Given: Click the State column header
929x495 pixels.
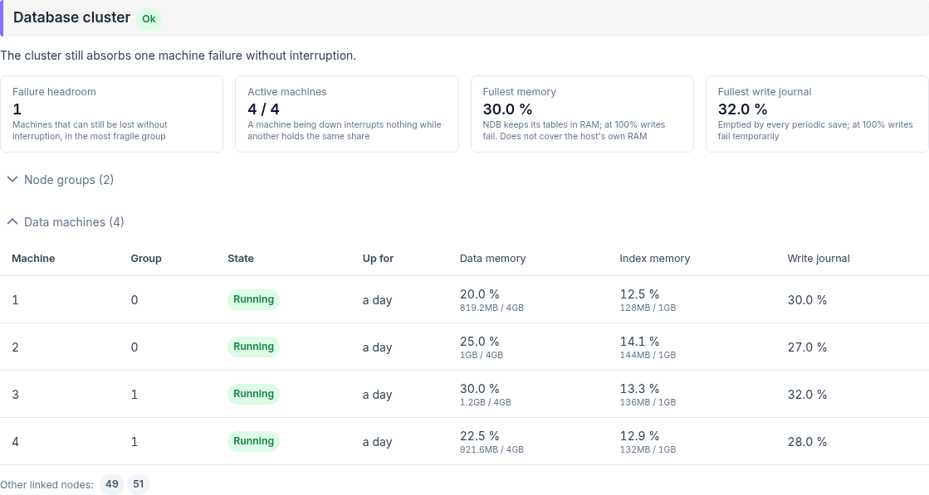Looking at the screenshot, I should tap(241, 259).
